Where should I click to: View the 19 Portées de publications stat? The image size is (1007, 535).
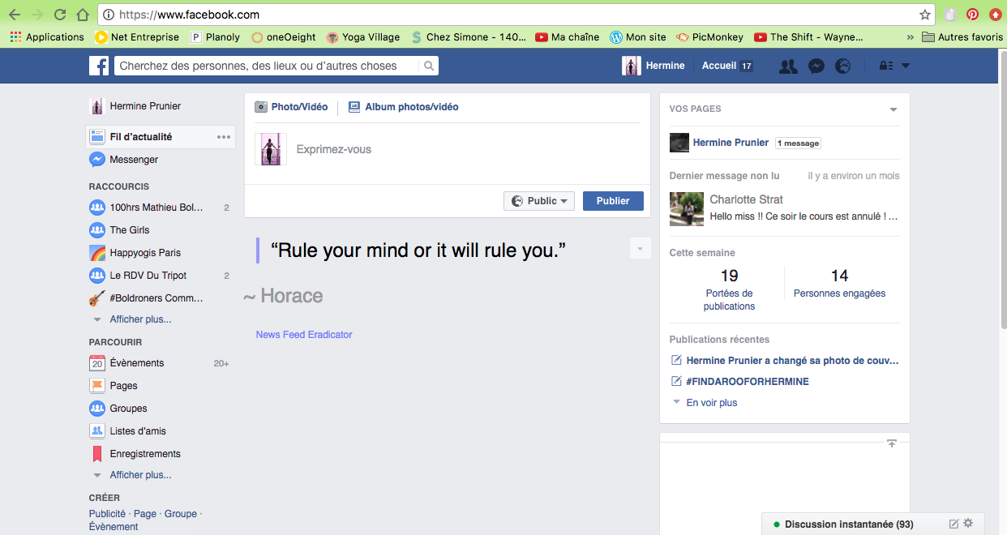click(729, 289)
